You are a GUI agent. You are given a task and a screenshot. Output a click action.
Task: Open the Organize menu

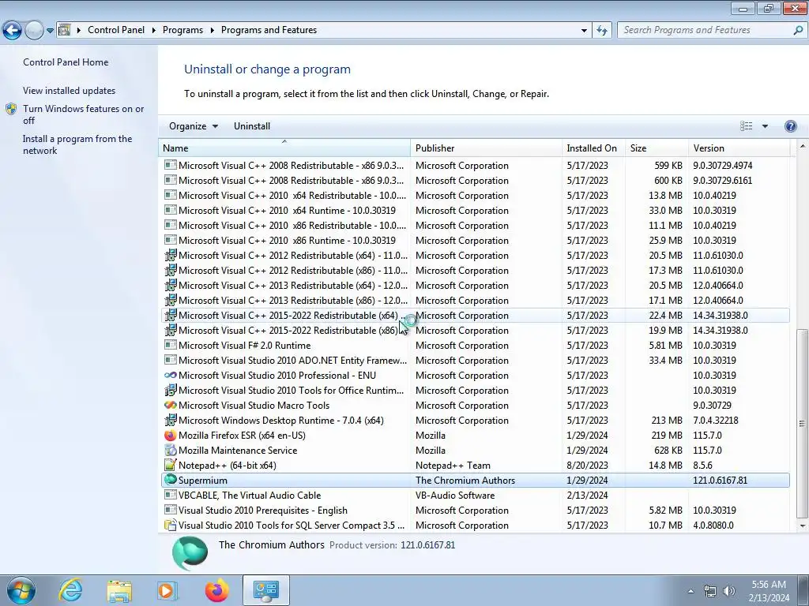pyautogui.click(x=194, y=126)
